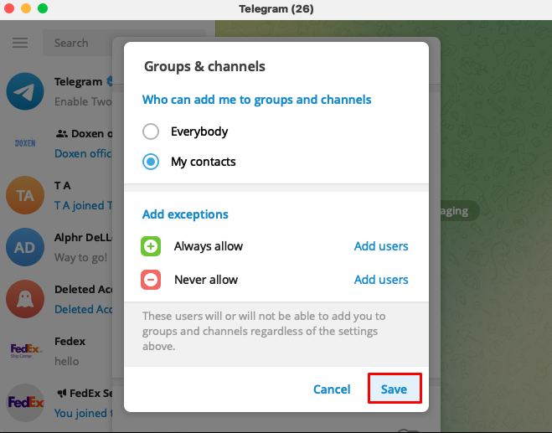This screenshot has width=552, height=433.
Task: Click the My contacts label text
Action: pyautogui.click(x=204, y=162)
